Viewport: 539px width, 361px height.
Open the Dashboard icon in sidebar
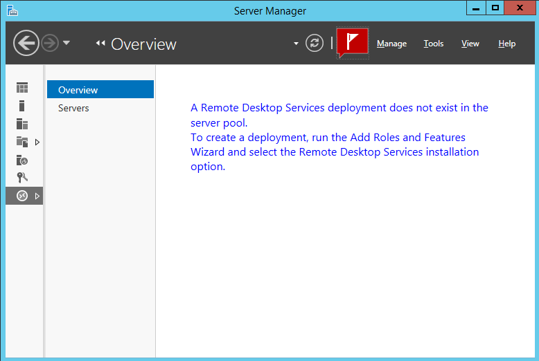(22, 88)
